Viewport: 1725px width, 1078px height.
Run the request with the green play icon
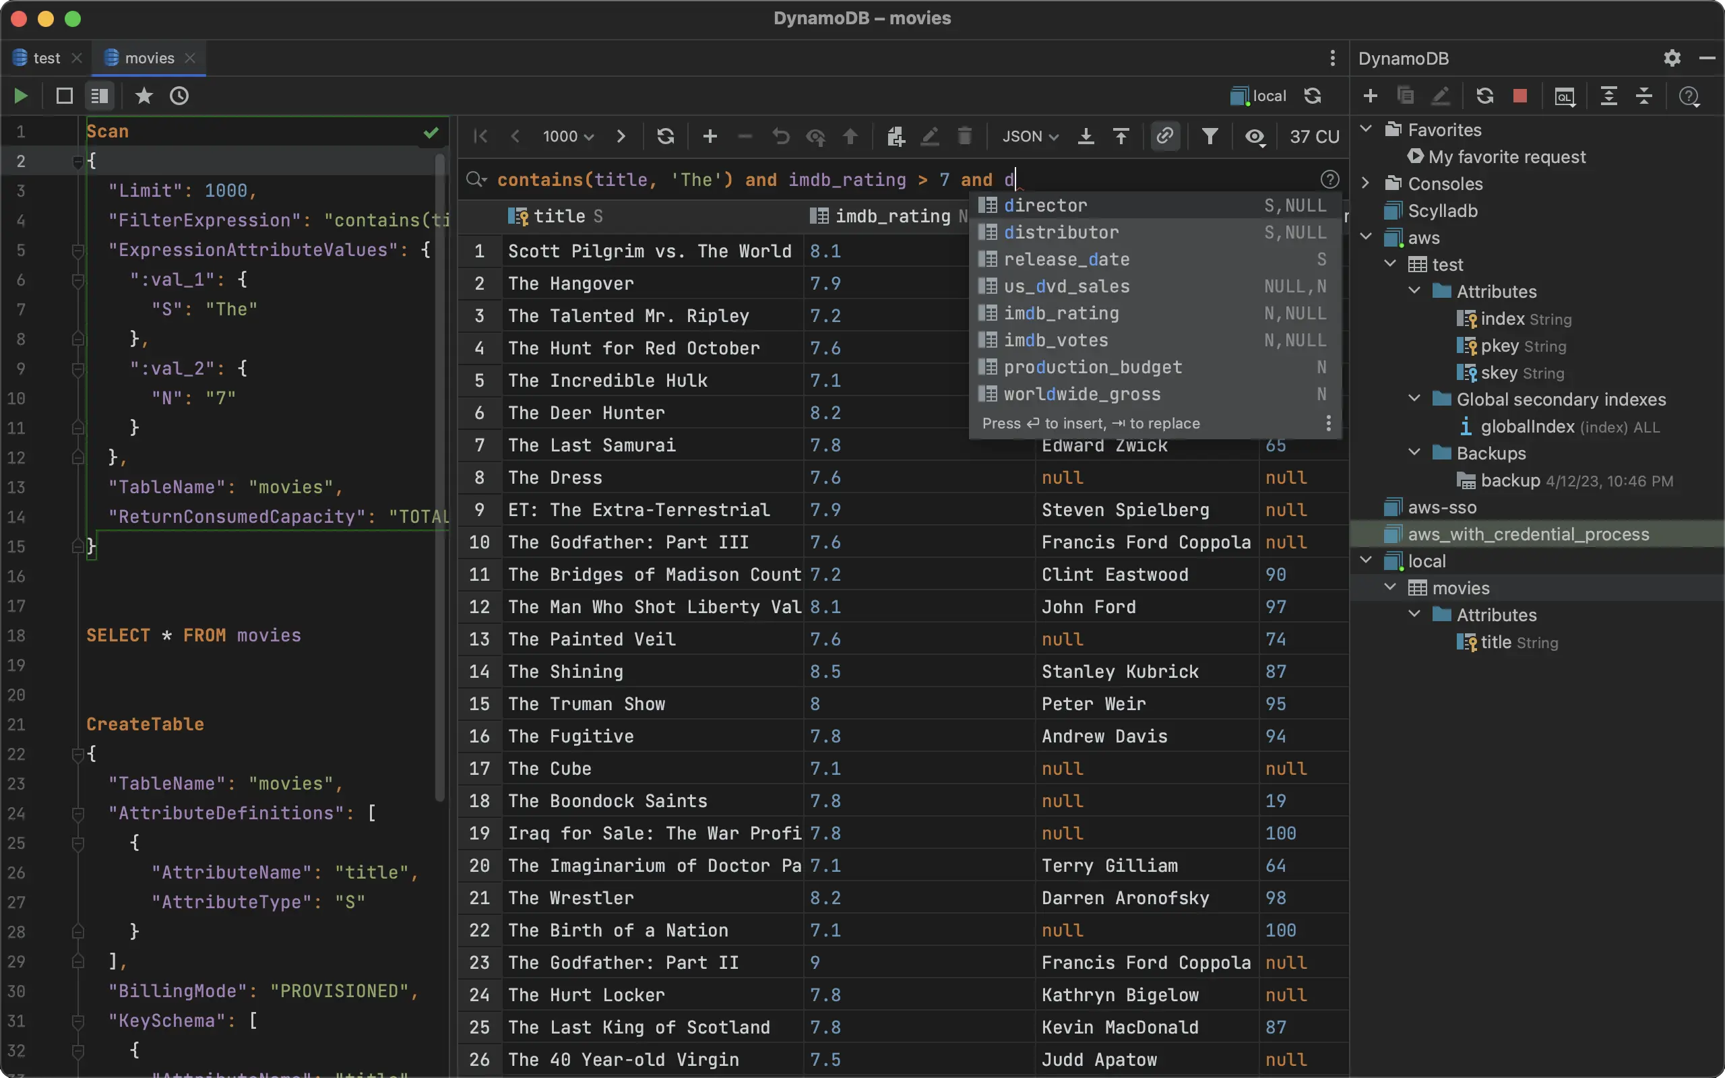click(x=21, y=96)
